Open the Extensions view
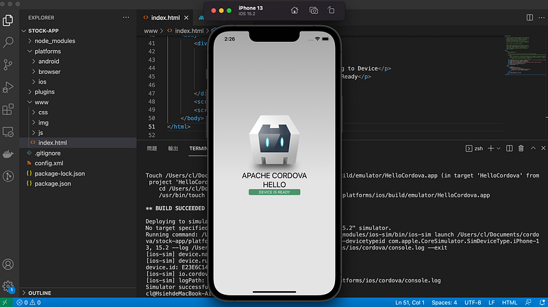This screenshot has height=307, width=548. [8, 110]
